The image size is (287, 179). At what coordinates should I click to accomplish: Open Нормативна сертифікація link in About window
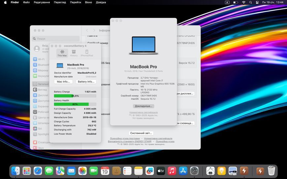coord(143,113)
